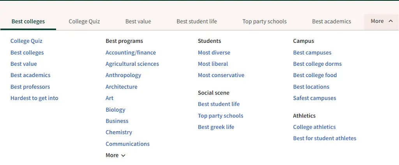
Task: Select the Best college food link
Action: tap(315, 75)
